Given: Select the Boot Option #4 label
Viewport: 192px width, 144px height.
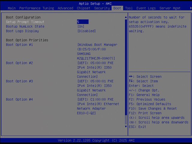Looking at the screenshot, I should [19, 99].
